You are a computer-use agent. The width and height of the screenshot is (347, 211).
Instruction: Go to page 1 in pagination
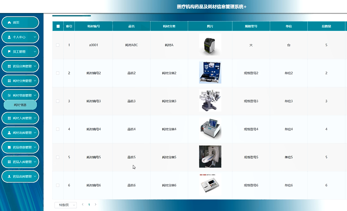[x=89, y=205]
